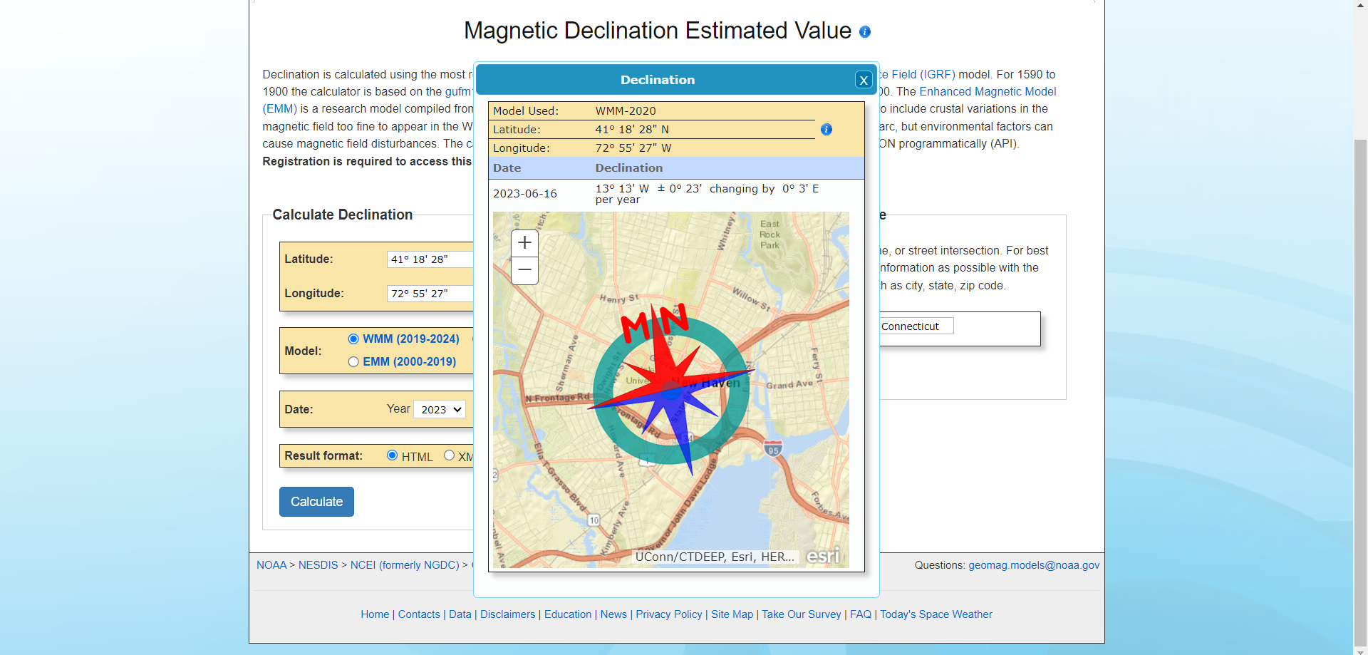Open the FAQ page
Image resolution: width=1368 pixels, height=655 pixels.
(x=861, y=614)
